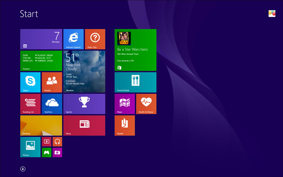Switch to the Desktop tile
Image resolution: width=283 pixels, height=177 pixels.
(x=41, y=125)
